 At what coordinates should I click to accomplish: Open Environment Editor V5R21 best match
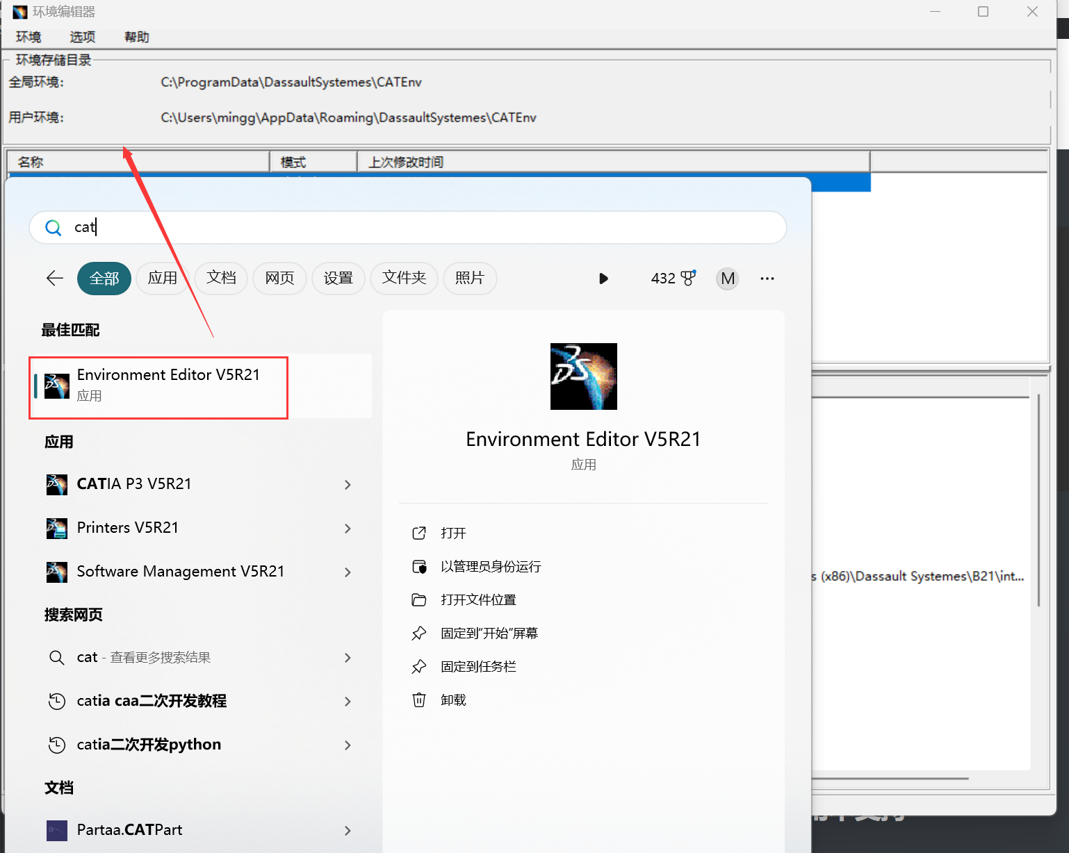point(202,386)
